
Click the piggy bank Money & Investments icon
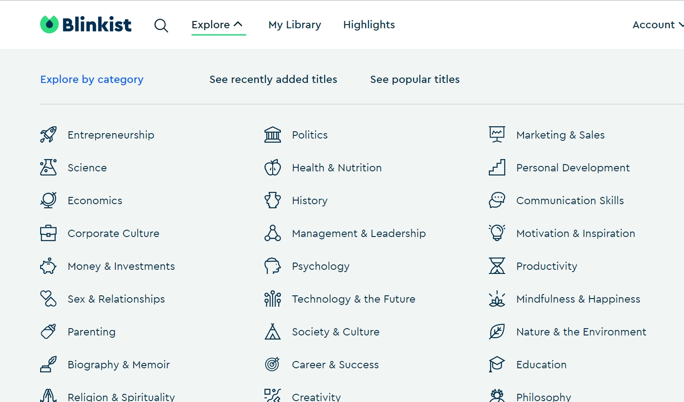(48, 266)
